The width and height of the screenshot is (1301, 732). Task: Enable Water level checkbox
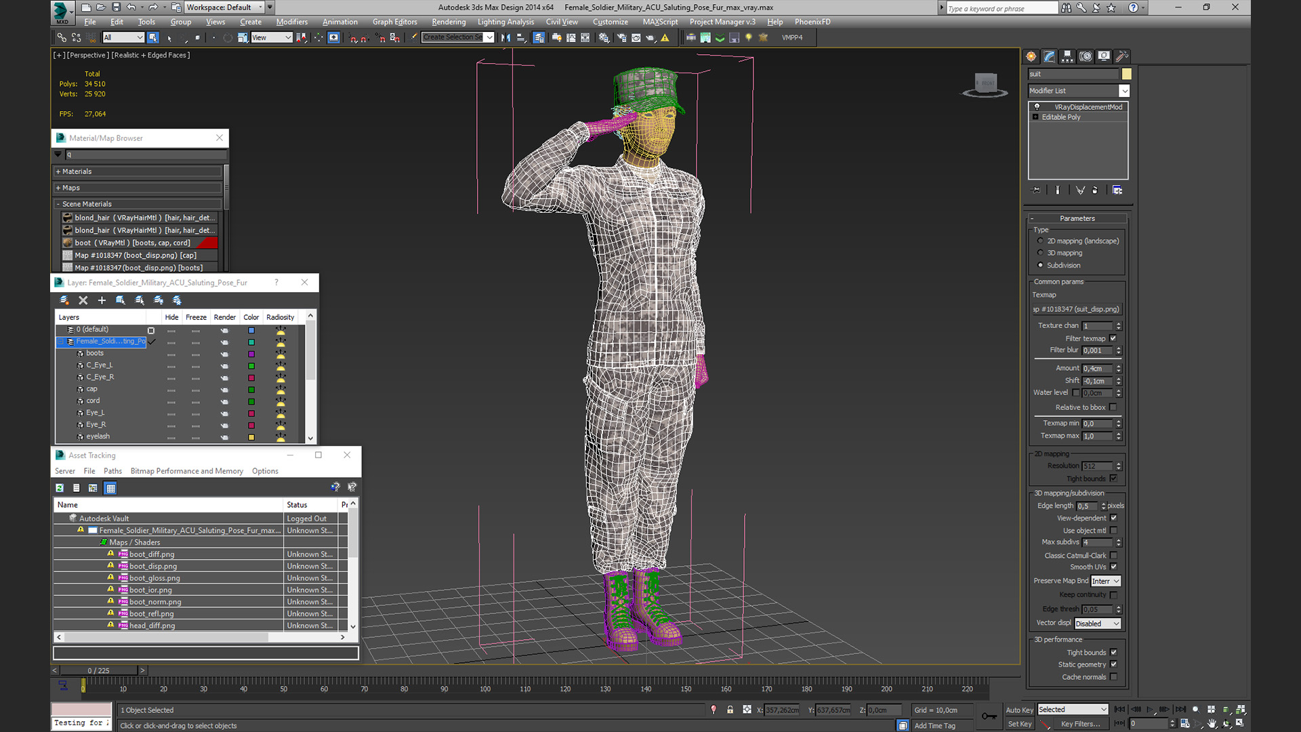click(x=1075, y=392)
